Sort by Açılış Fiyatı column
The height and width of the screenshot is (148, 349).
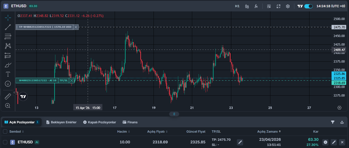click(158, 131)
